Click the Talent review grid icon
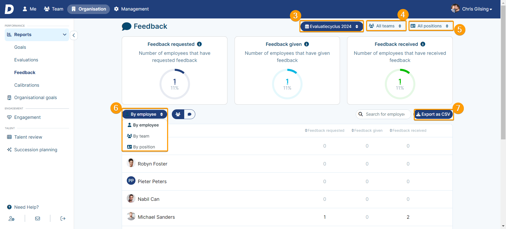Viewport: 506px width, 229px height. point(9,137)
